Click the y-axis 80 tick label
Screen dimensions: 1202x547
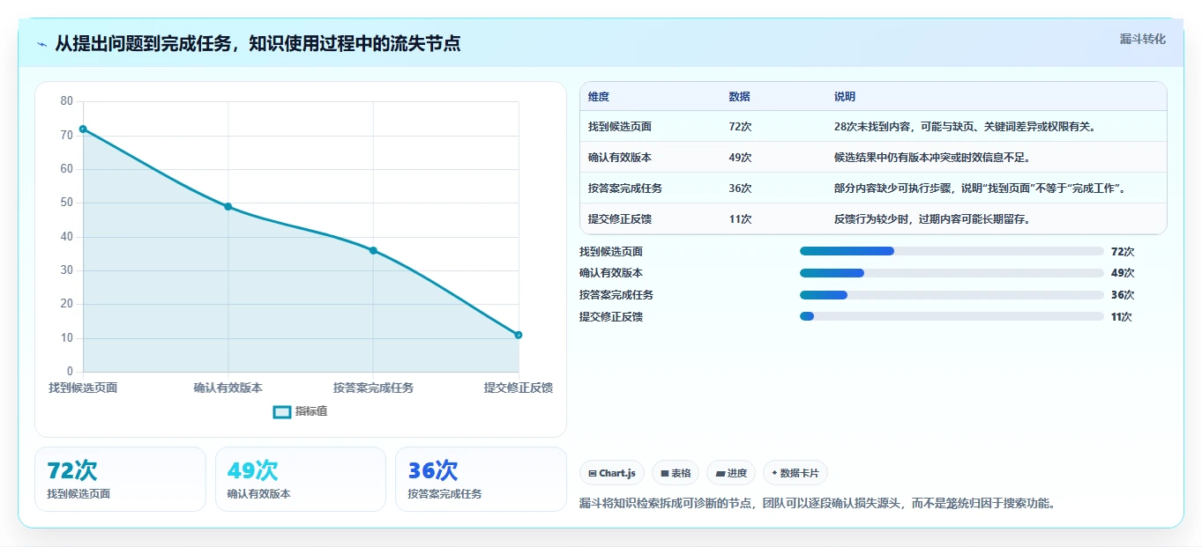(x=67, y=101)
